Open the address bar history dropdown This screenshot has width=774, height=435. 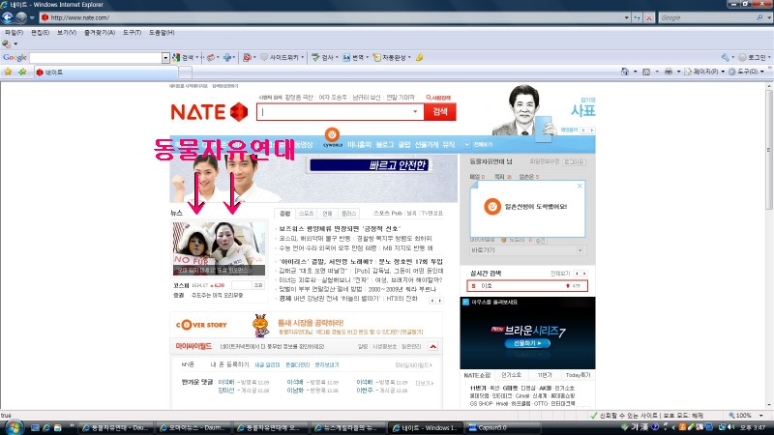tap(626, 17)
